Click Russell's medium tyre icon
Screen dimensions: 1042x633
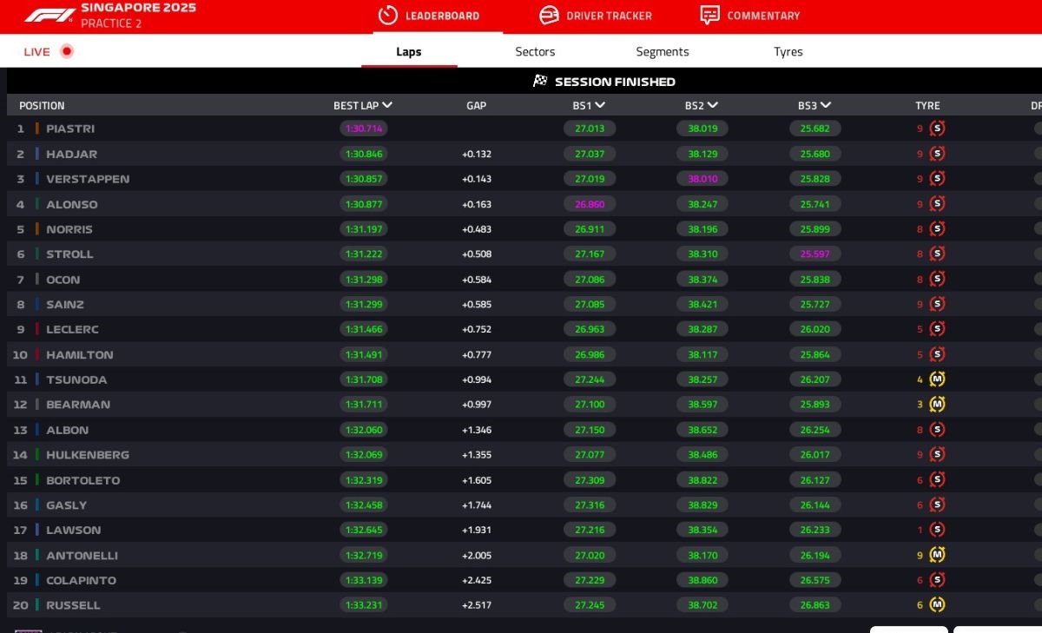(937, 605)
